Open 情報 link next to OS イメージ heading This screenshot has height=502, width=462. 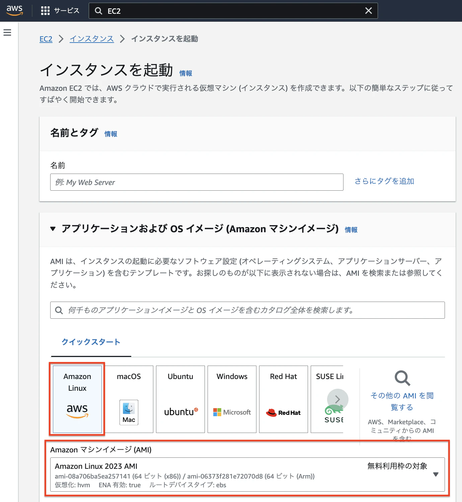(x=351, y=230)
